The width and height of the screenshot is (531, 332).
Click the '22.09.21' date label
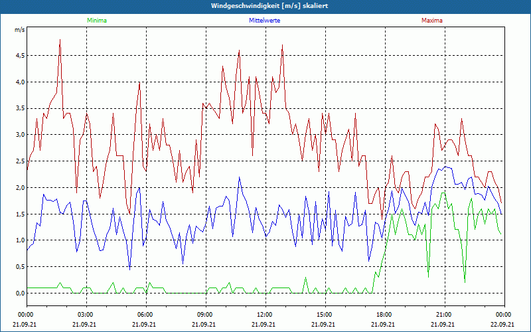[x=502, y=324]
